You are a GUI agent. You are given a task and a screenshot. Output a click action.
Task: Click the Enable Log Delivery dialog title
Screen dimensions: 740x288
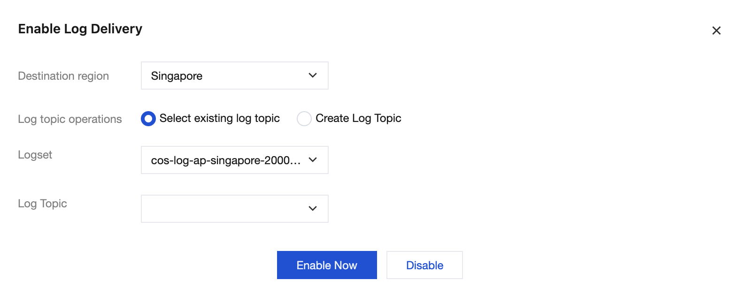click(80, 29)
